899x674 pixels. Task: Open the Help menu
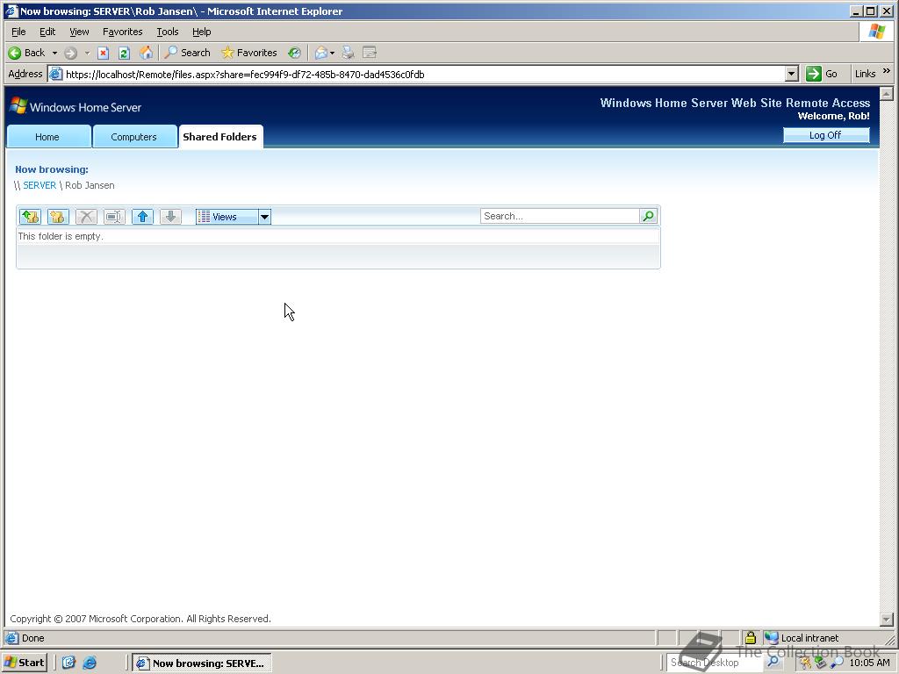(x=201, y=32)
